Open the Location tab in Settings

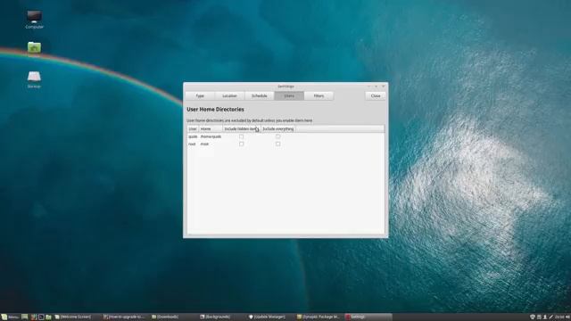pos(229,95)
